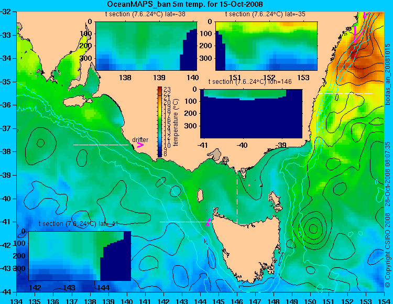Viewport: 393px width, 304px height.
Task: Click the '142' tick label in the lat=-41 inset
Action: 35,287
